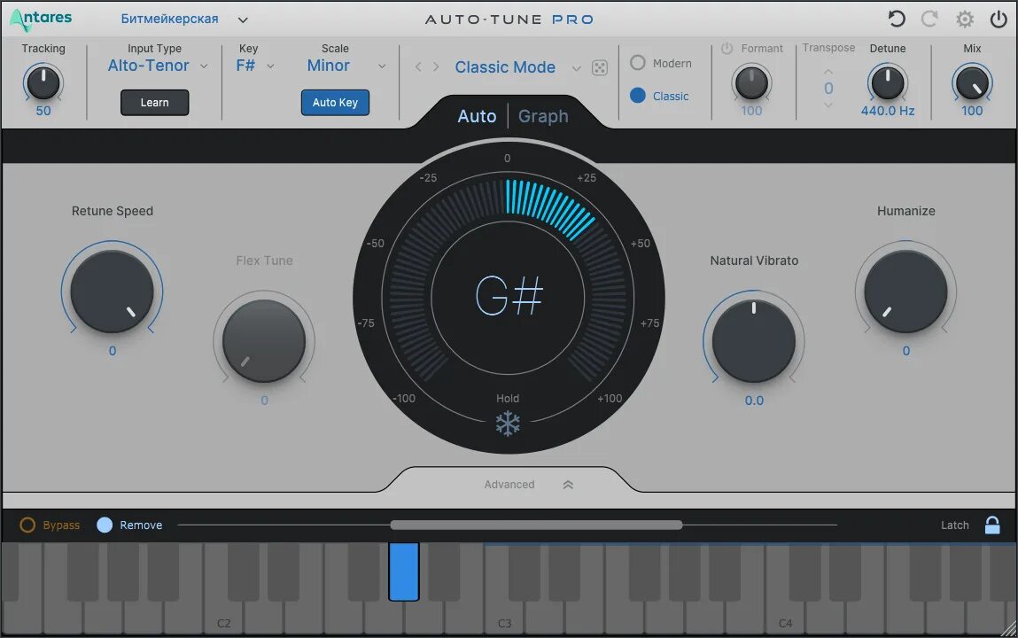
Task: Select the Modern mode radio button
Action: pos(638,63)
